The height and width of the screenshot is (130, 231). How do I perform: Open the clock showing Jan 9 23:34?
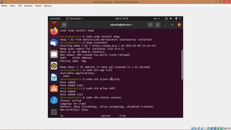[x=122, y=18]
